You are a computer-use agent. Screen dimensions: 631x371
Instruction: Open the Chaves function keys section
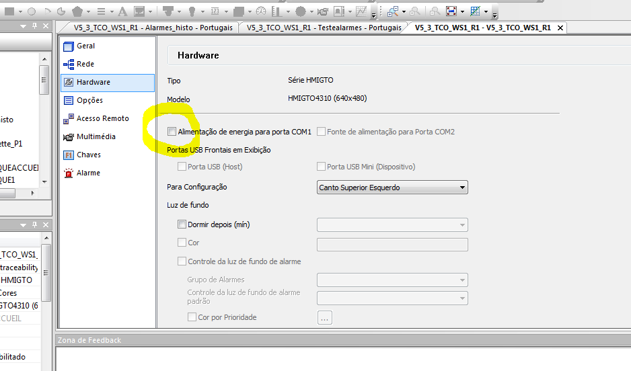click(x=88, y=155)
